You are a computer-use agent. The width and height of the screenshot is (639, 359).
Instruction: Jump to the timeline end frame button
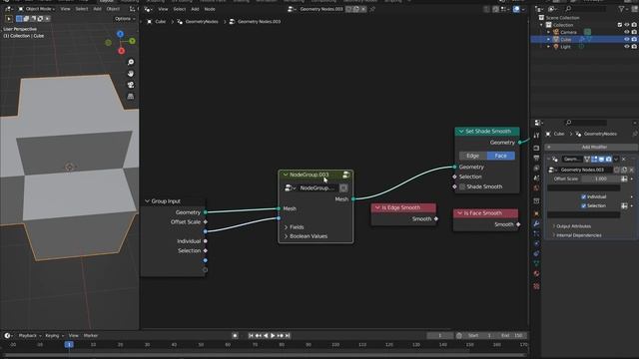pyautogui.click(x=288, y=335)
